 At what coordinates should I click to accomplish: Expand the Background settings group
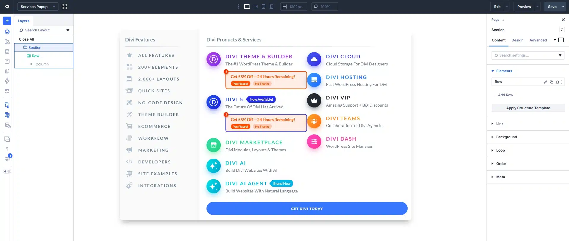[x=506, y=137]
